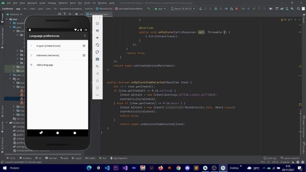Click the warnings count indicator in editor
The image size is (306, 172).
pyautogui.click(x=284, y=20)
